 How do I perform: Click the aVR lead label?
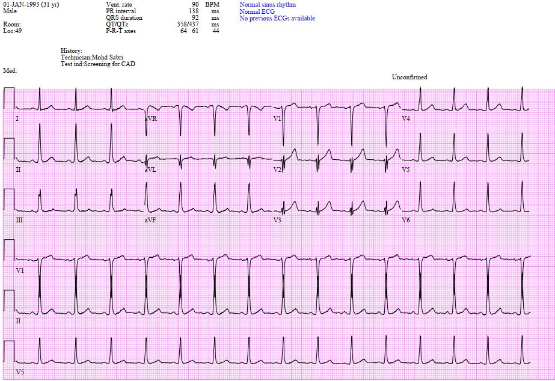pos(150,118)
